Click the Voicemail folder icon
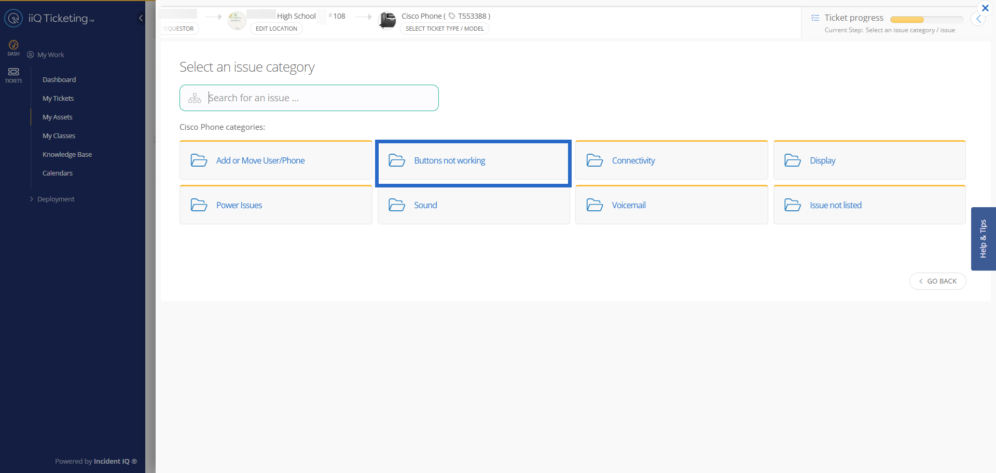 (x=594, y=205)
